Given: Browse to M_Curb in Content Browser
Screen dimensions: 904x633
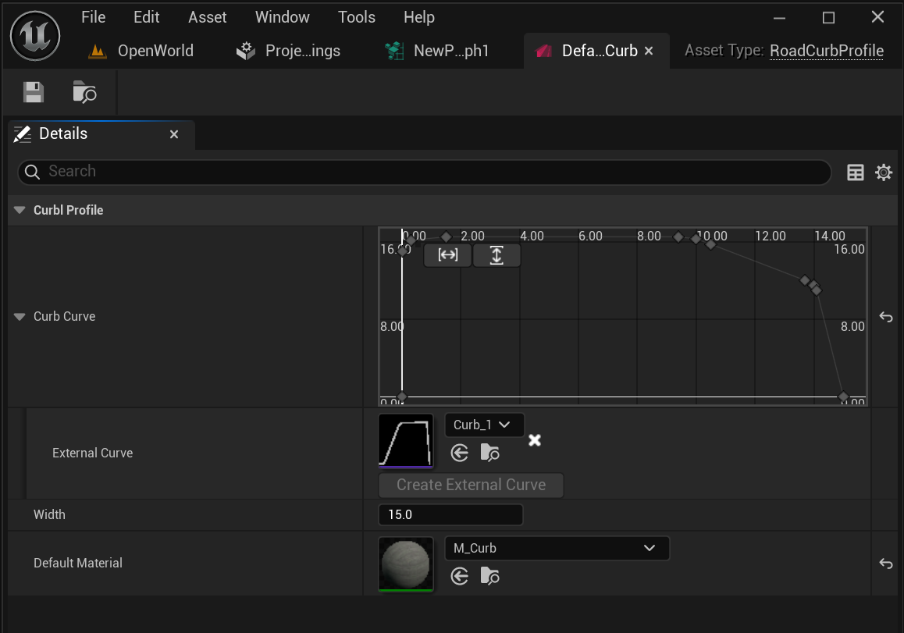Looking at the screenshot, I should point(489,576).
